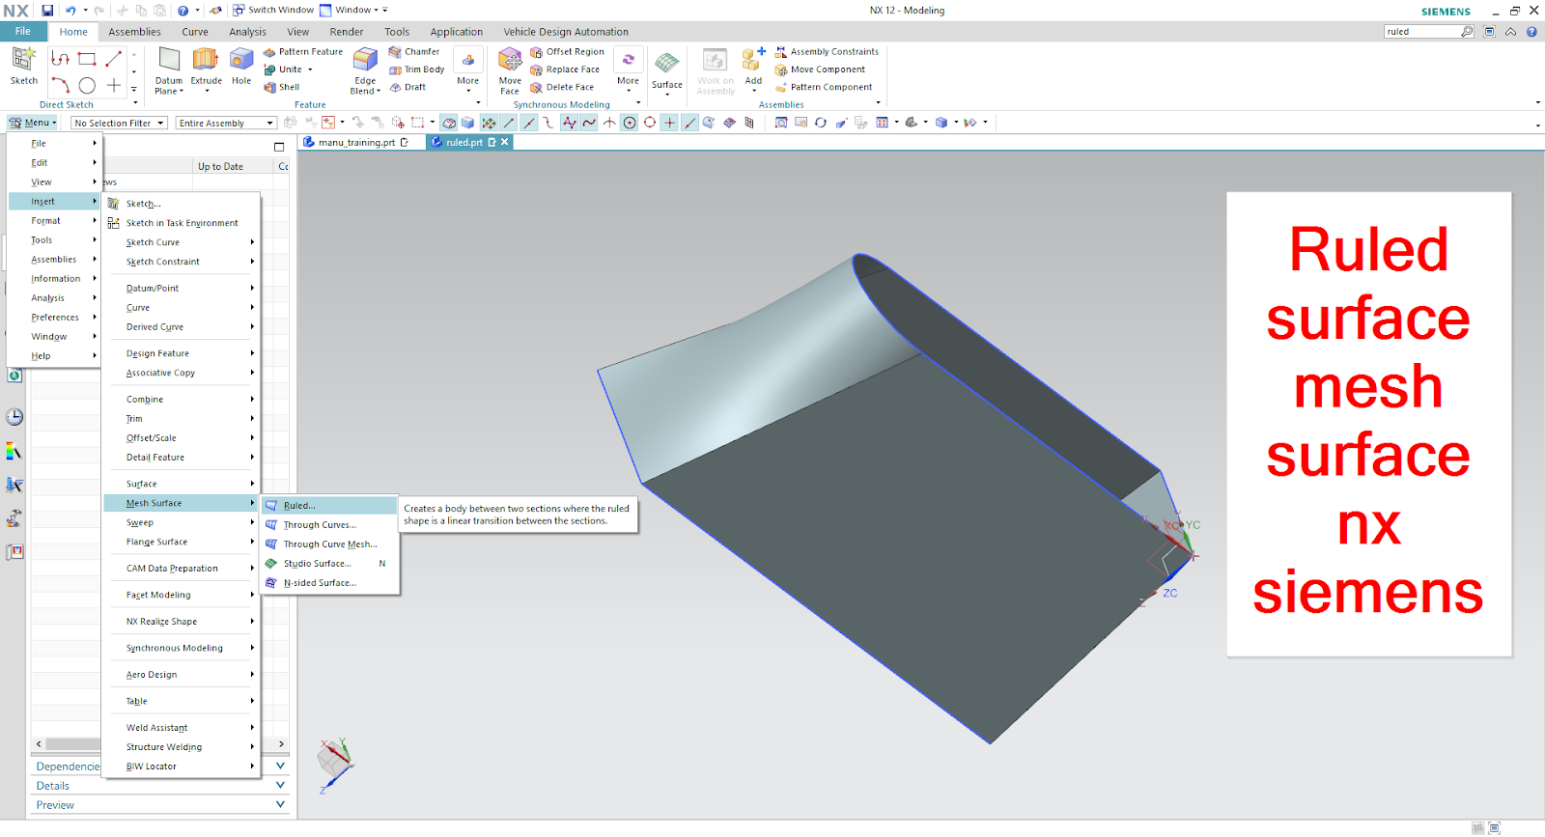This screenshot has height=837, width=1545.
Task: Switch to manu_training.prt document tab
Action: [356, 142]
